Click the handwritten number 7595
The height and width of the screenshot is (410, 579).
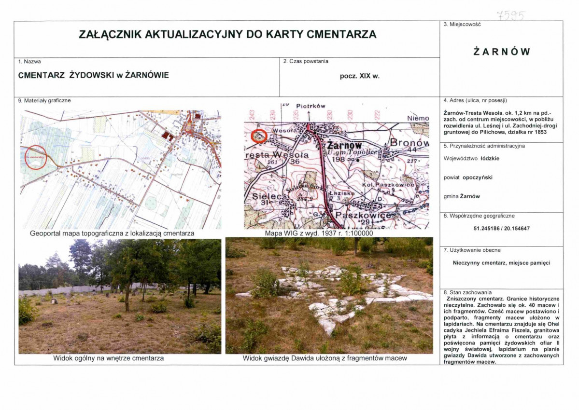[511, 16]
